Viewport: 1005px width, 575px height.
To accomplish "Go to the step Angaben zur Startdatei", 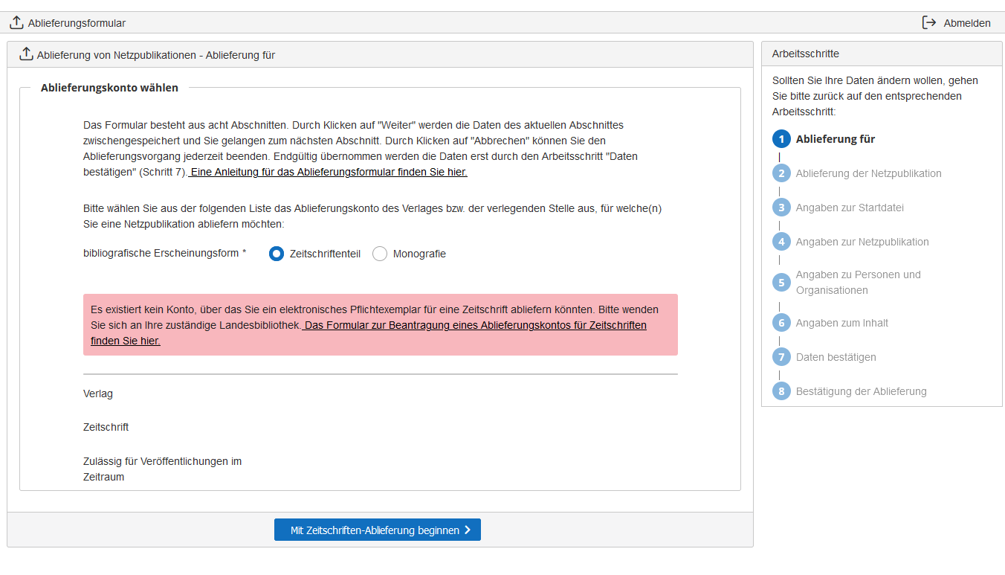I will click(850, 208).
